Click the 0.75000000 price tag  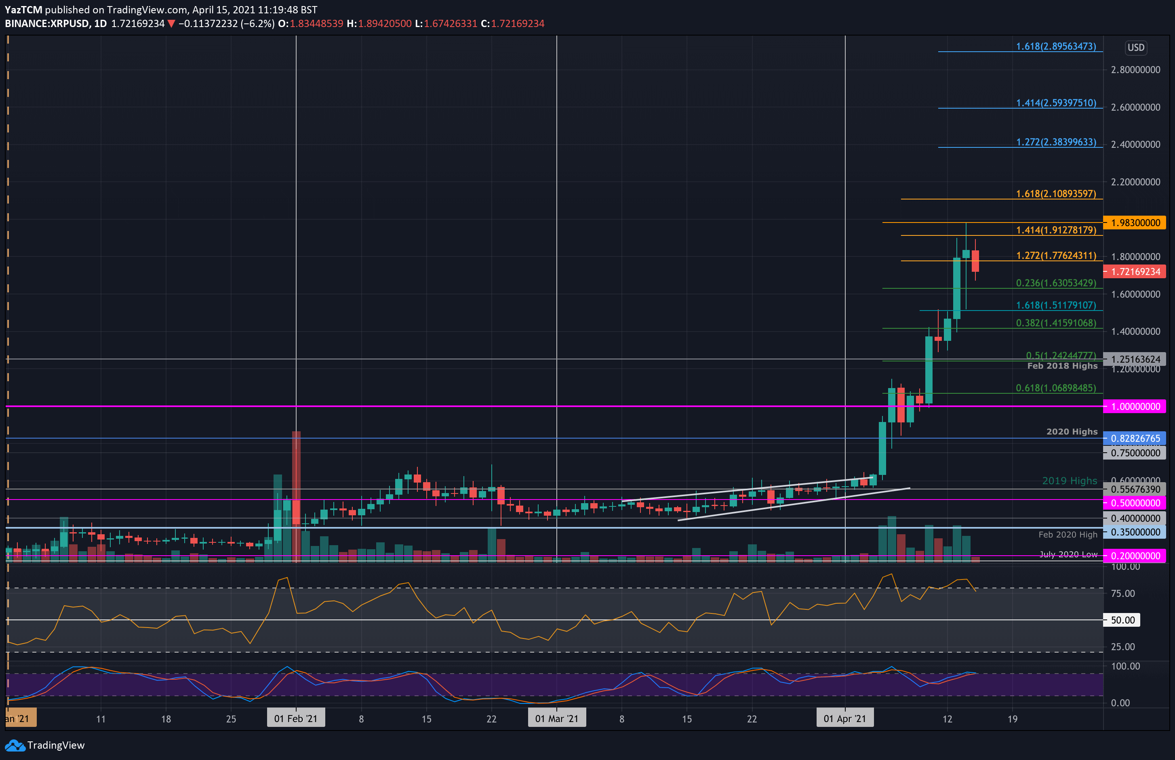click(1135, 453)
